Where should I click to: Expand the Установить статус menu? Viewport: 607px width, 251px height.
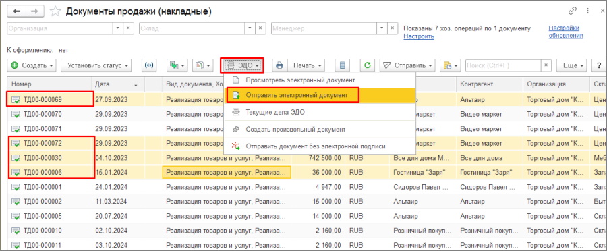[96, 65]
